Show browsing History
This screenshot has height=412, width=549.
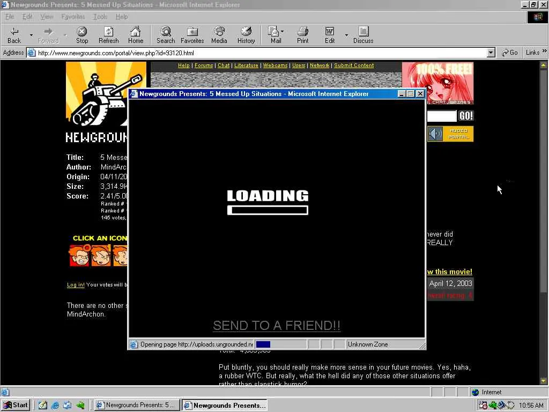[x=246, y=35]
